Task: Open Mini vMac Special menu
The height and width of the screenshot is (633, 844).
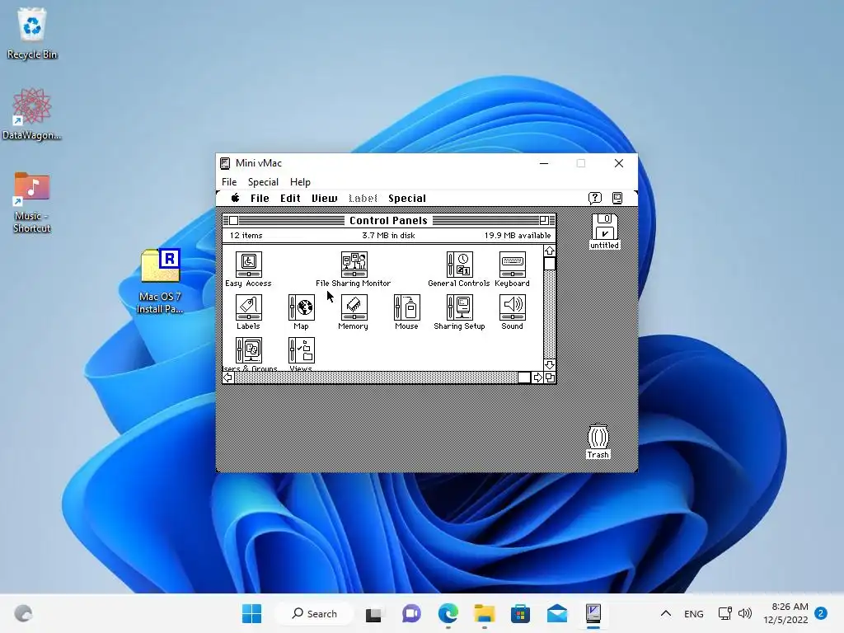Action: [263, 182]
